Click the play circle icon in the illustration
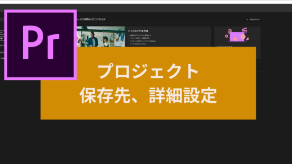Viewport: 292px width, 164px height. [x=226, y=36]
